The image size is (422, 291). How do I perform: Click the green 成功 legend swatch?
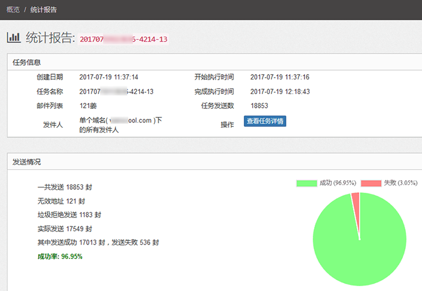coord(306,183)
